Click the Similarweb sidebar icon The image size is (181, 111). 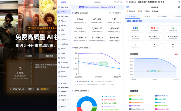59,88
